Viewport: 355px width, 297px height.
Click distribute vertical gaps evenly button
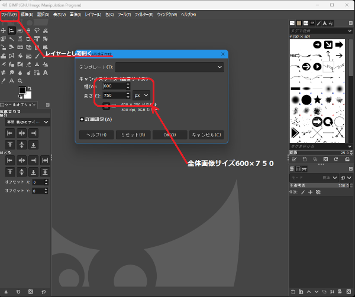(45, 172)
